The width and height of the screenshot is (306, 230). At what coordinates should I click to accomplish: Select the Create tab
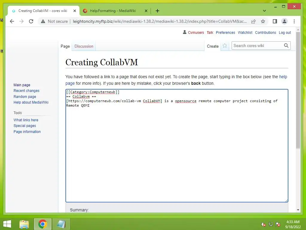(x=213, y=46)
